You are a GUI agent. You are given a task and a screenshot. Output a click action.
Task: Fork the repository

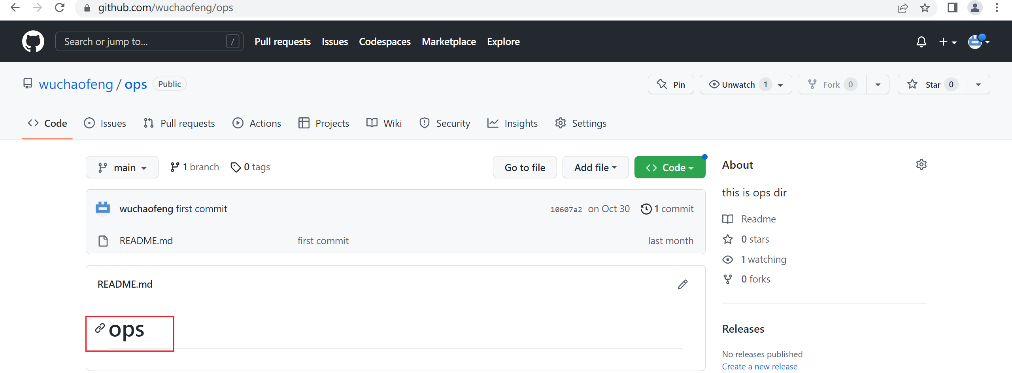point(832,85)
